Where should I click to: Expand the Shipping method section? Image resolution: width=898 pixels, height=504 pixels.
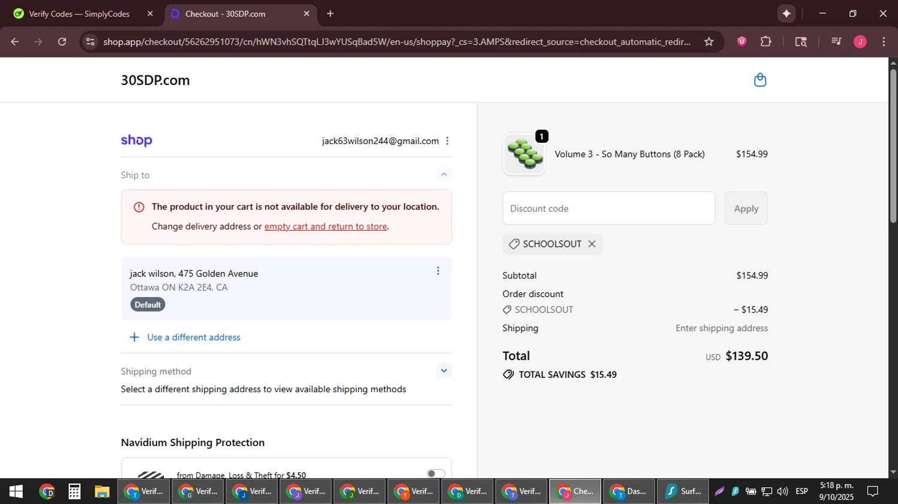tap(444, 371)
